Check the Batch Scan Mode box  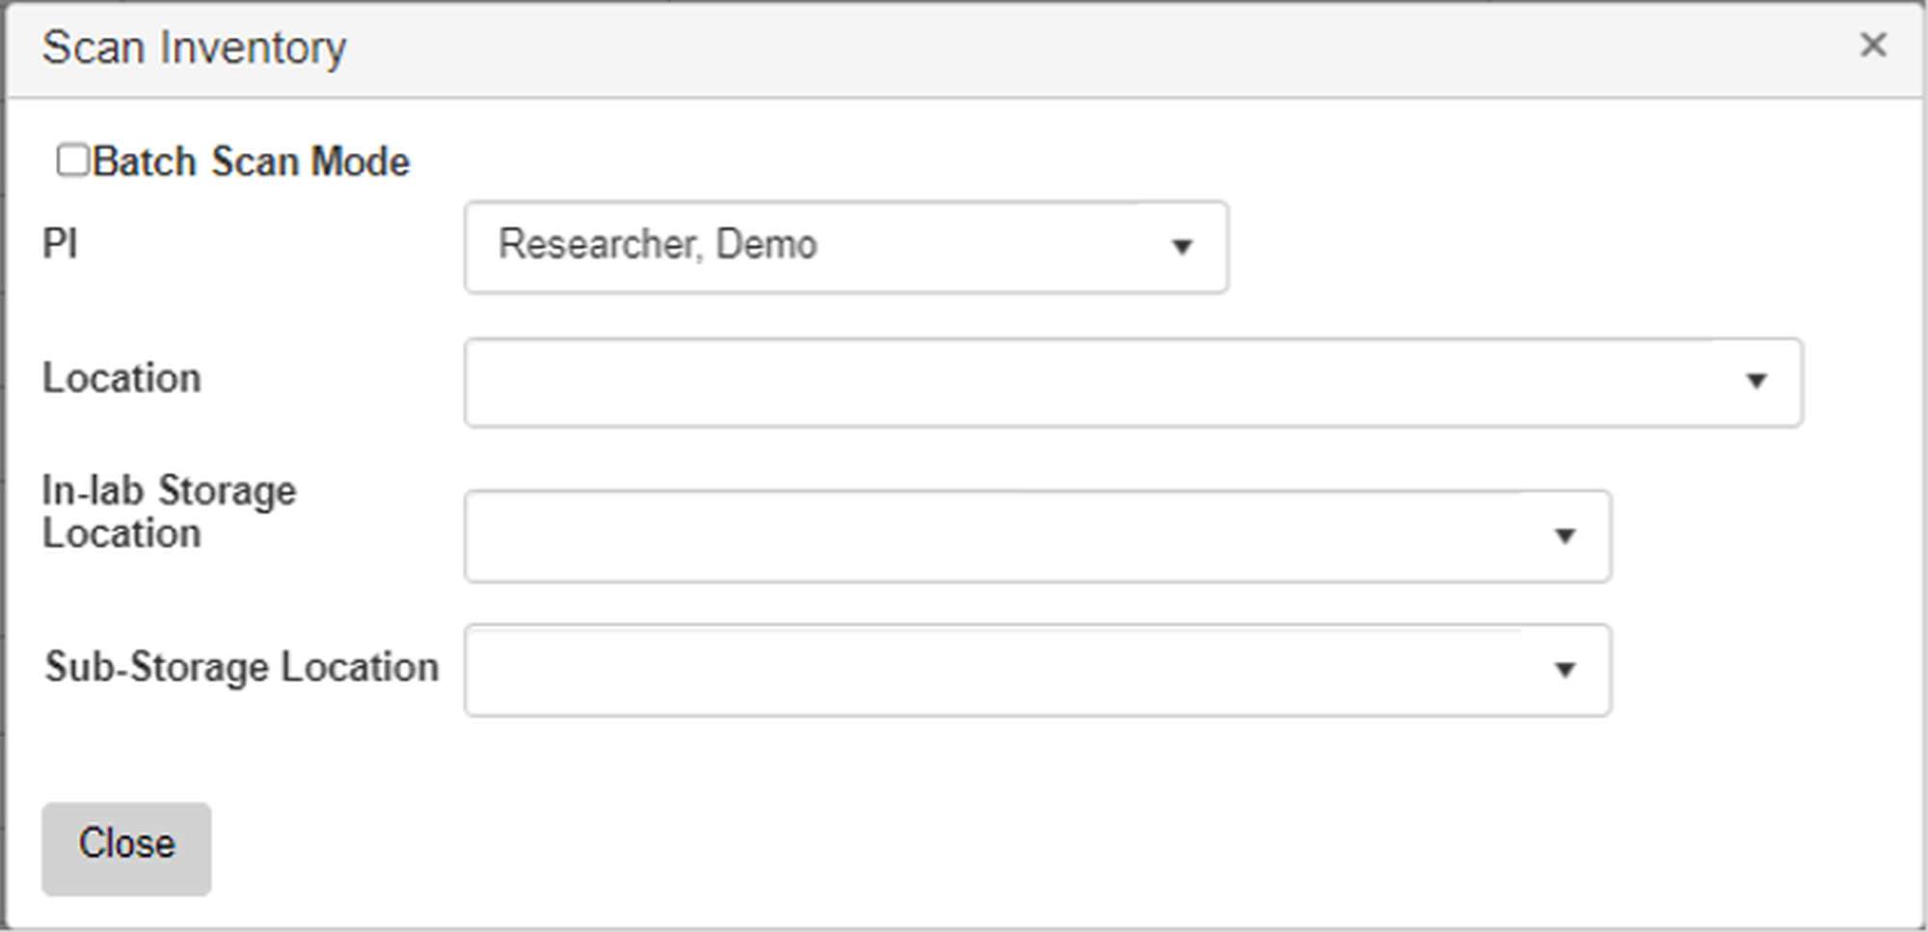(72, 160)
